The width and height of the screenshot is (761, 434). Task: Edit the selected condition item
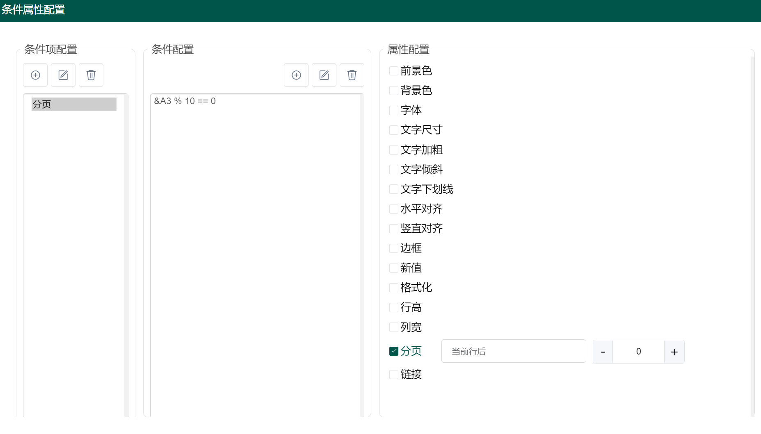pos(63,75)
